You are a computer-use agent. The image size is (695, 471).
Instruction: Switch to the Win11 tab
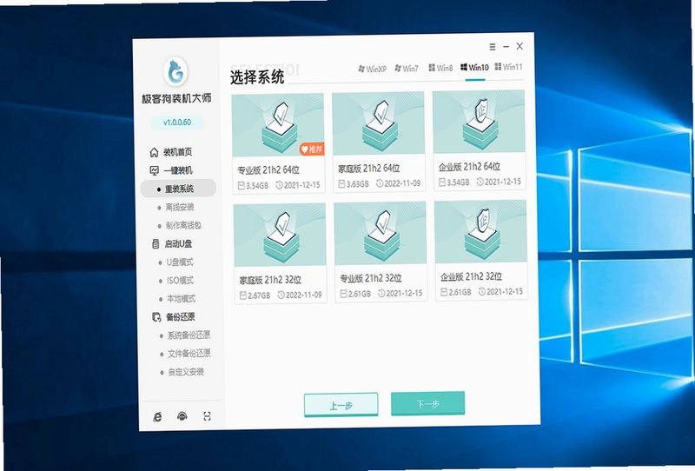(x=509, y=67)
